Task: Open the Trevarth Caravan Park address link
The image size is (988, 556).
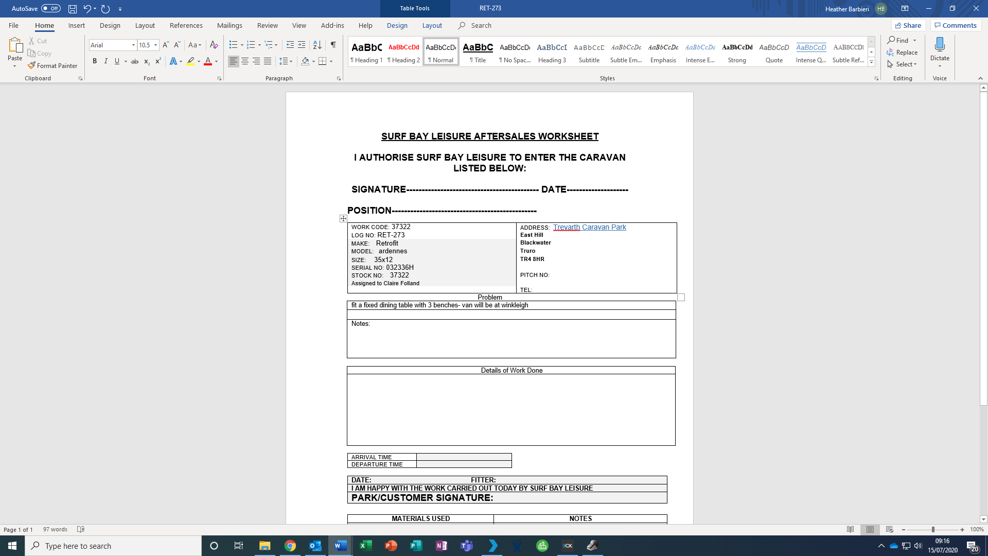Action: point(589,227)
